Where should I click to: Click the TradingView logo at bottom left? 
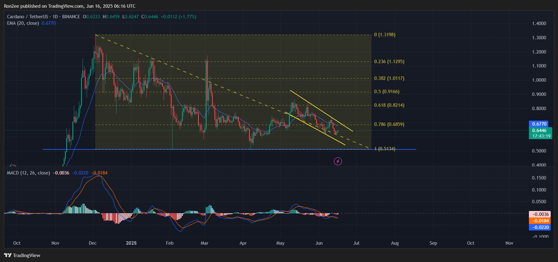tap(22, 255)
